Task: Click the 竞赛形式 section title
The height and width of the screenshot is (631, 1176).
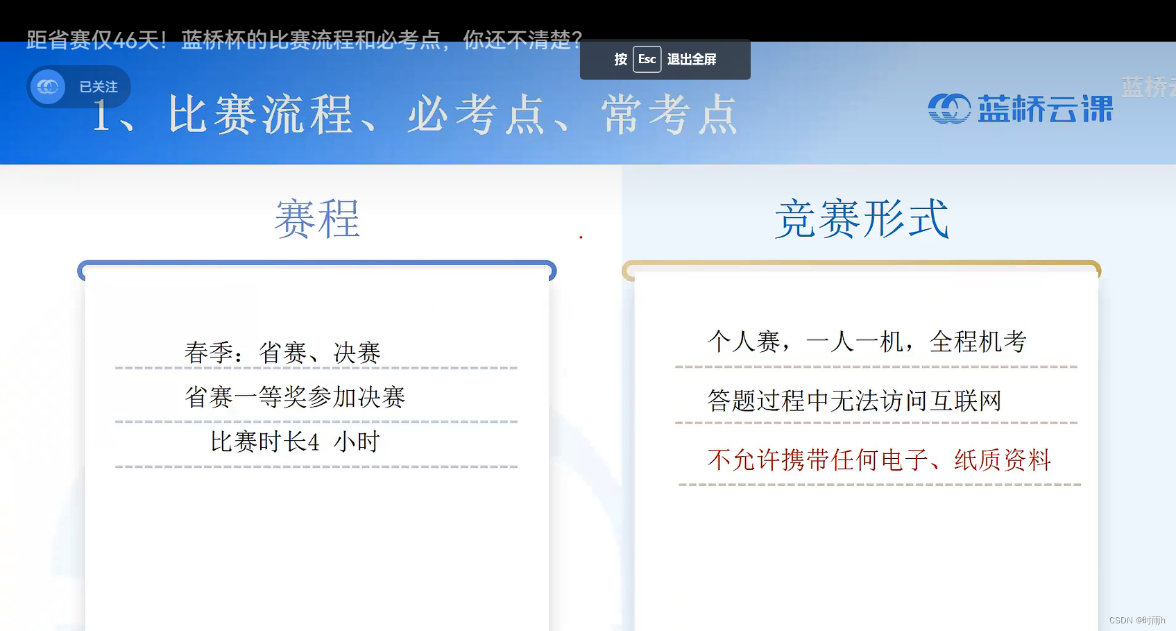Action: 861,219
